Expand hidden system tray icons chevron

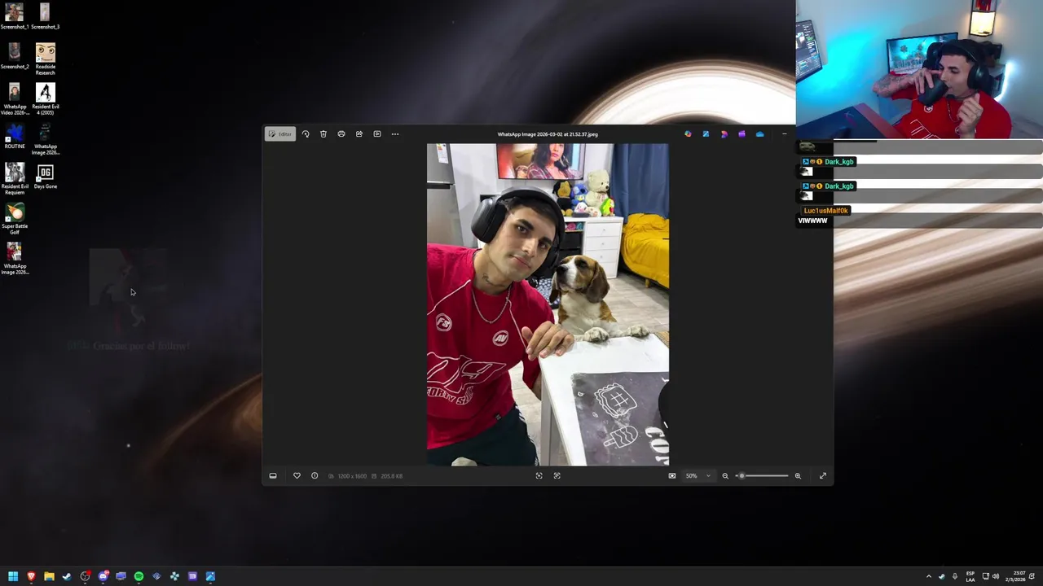tap(928, 576)
